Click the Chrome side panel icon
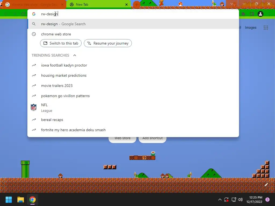The width and height of the screenshot is (275, 206). [x=252, y=14]
